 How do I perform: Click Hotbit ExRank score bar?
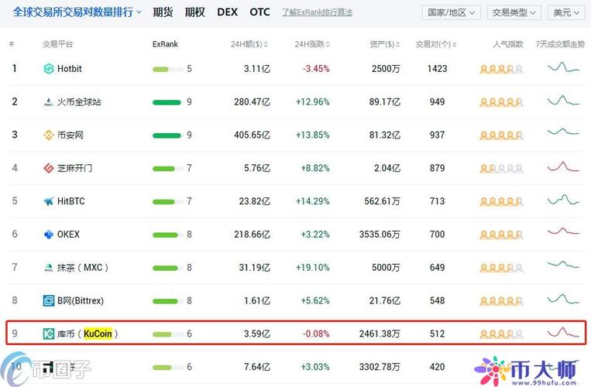pyautogui.click(x=167, y=69)
